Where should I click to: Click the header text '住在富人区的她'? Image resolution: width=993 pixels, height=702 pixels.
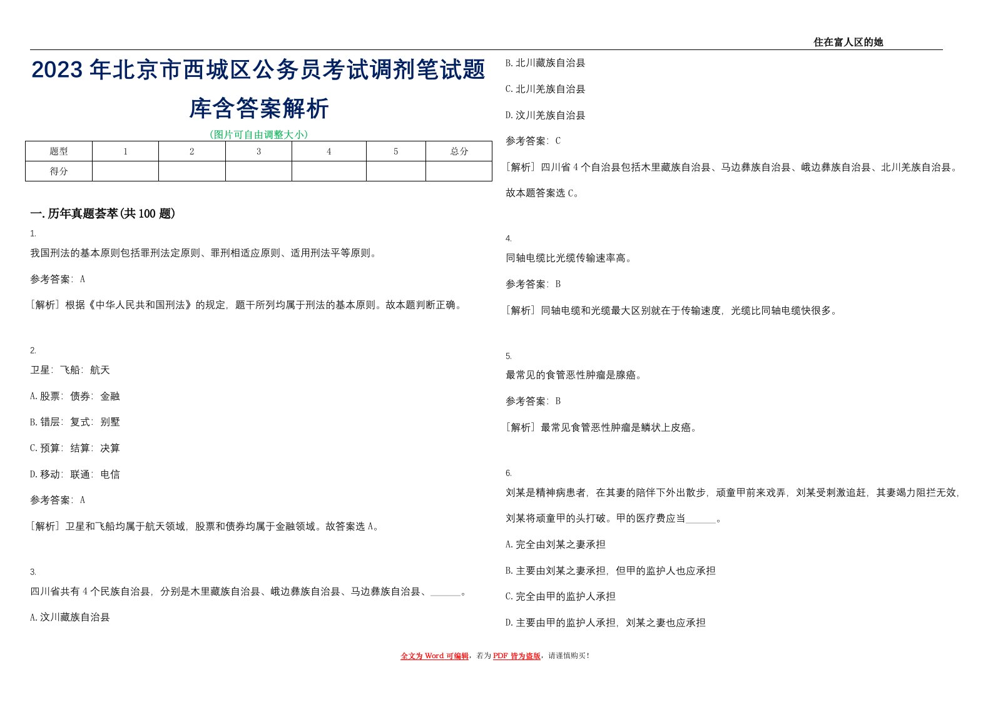[x=848, y=42]
